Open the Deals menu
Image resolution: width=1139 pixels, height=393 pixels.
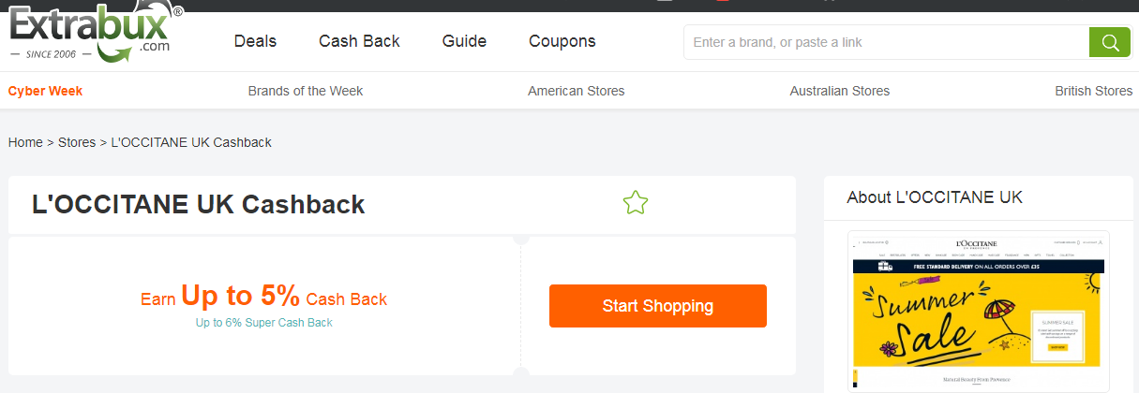(x=255, y=41)
